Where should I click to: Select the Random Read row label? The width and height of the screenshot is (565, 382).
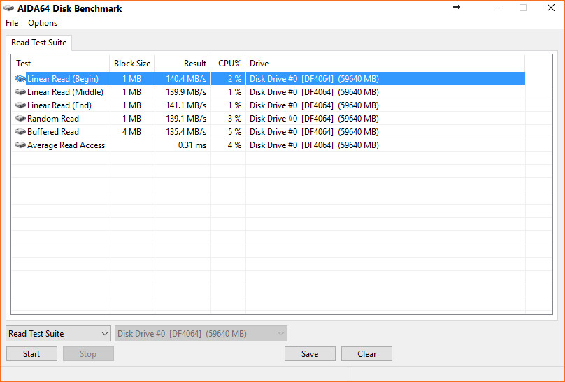(53, 118)
